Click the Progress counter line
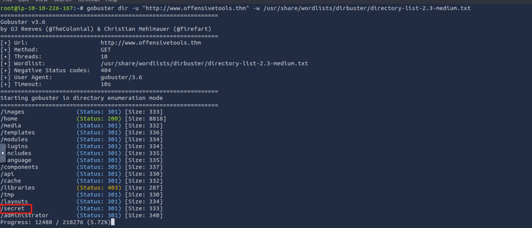This screenshot has height=228, width=532. pos(55,222)
